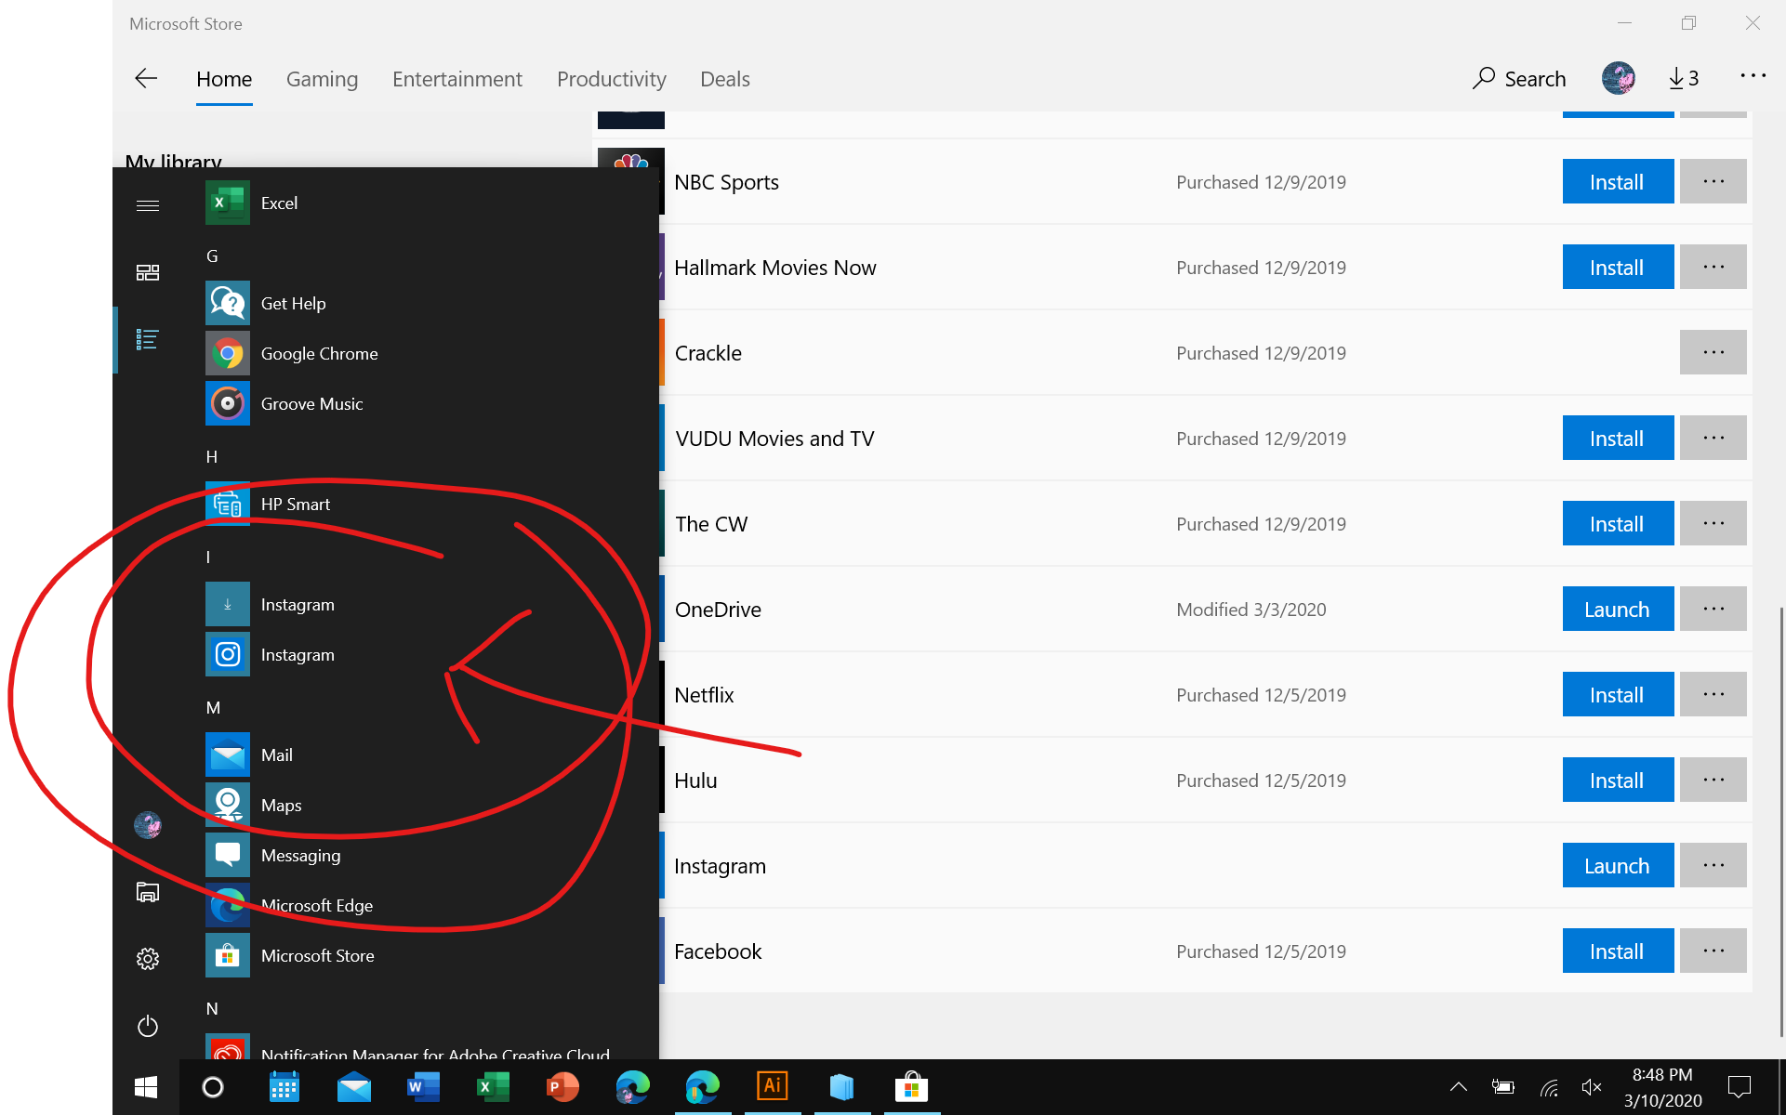Open Cortana circle on taskbar
The width and height of the screenshot is (1786, 1115).
213,1087
